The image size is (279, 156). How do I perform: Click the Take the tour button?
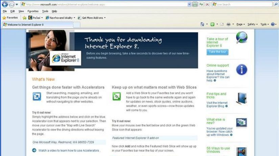(x=217, y=52)
